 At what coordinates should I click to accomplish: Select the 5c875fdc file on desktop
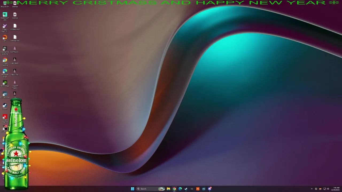15,50
